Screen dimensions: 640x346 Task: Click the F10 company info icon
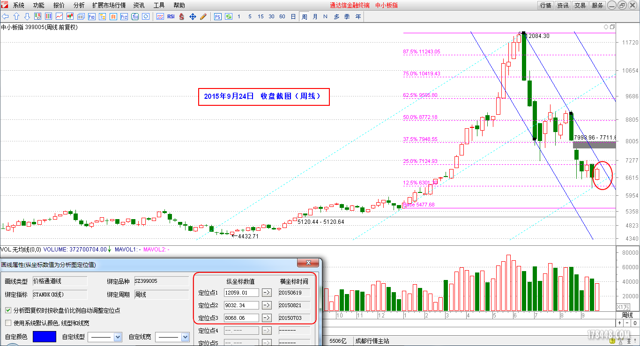tap(91, 16)
